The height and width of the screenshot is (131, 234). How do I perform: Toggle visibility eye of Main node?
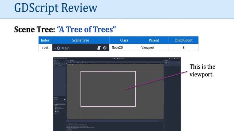[105, 48]
